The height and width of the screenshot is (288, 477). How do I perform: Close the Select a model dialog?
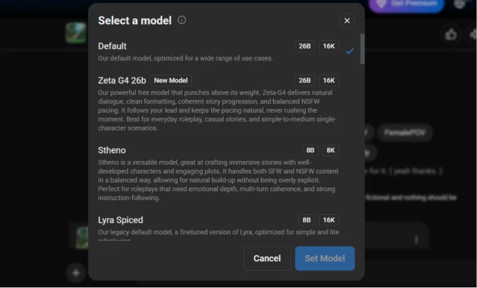pos(347,20)
